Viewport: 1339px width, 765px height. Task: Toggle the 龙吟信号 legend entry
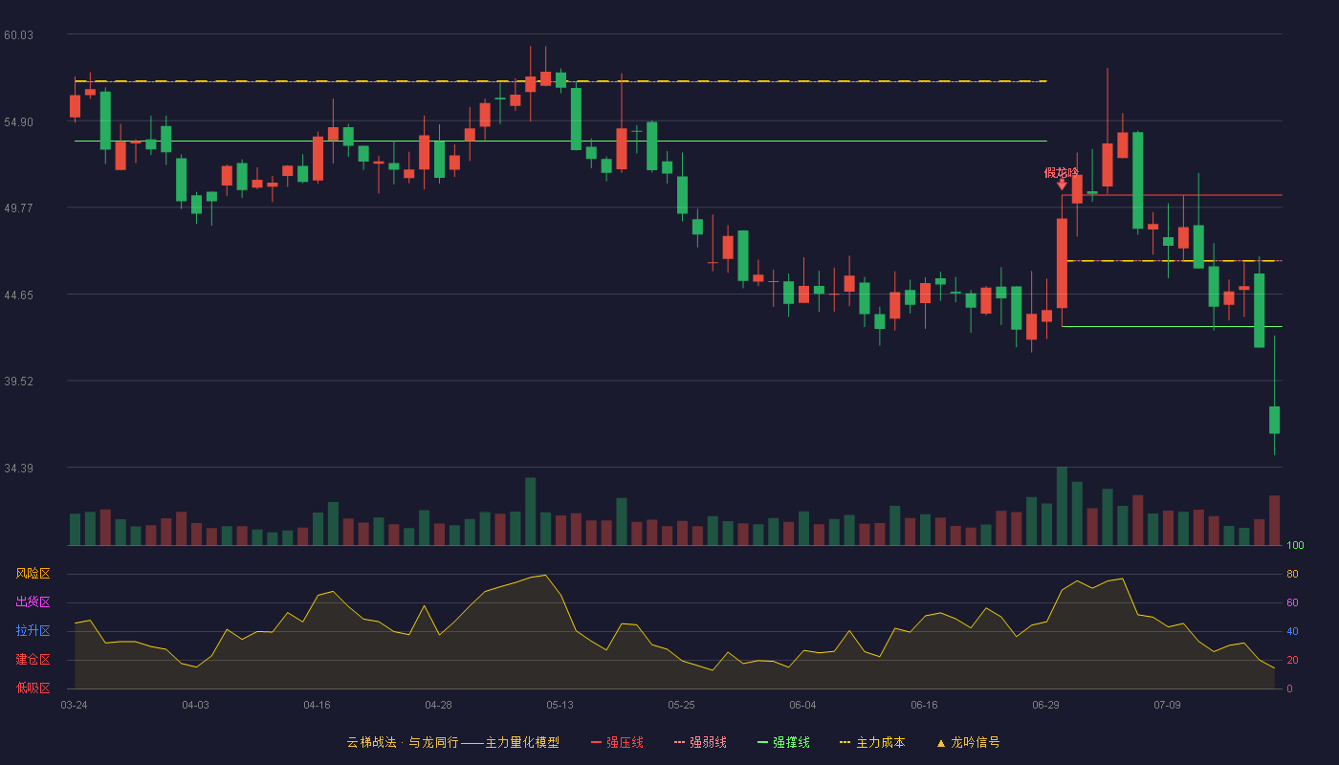point(967,742)
